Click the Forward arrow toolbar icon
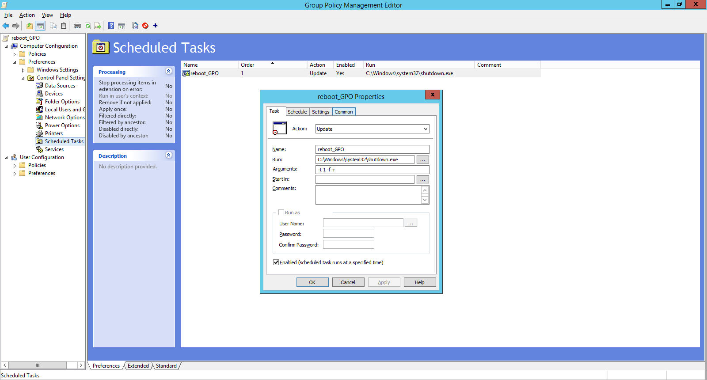Viewport: 707px width, 380px height. [x=16, y=26]
